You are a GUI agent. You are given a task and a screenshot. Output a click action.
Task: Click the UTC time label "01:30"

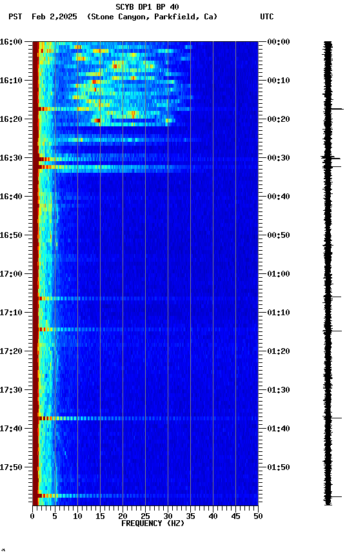click(279, 390)
